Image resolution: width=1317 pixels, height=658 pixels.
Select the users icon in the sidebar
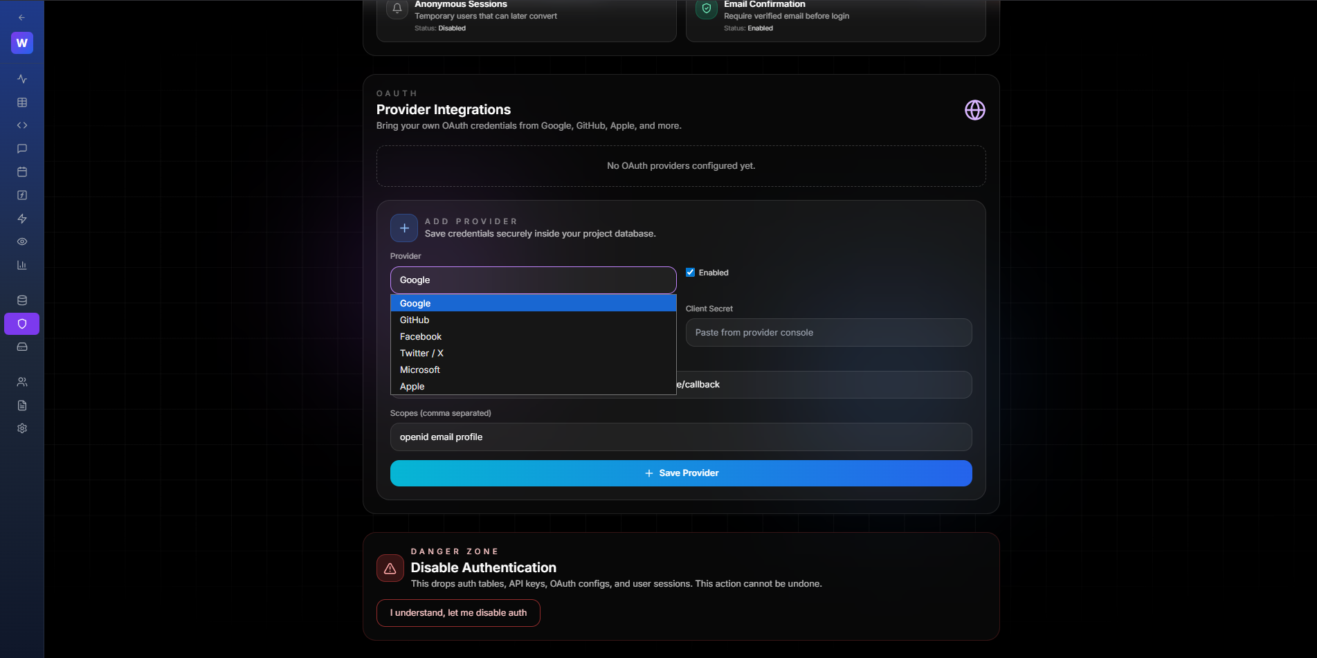[21, 381]
